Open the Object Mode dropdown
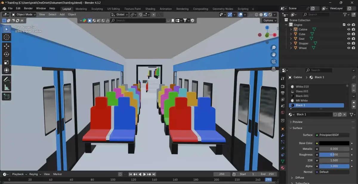The image size is (358, 184). point(24,15)
